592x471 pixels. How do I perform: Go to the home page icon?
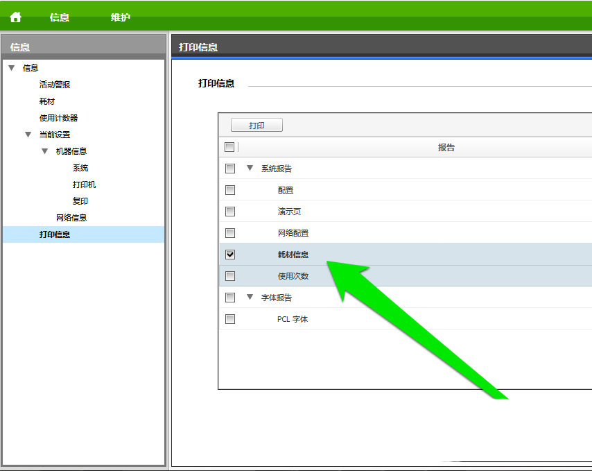tap(15, 17)
